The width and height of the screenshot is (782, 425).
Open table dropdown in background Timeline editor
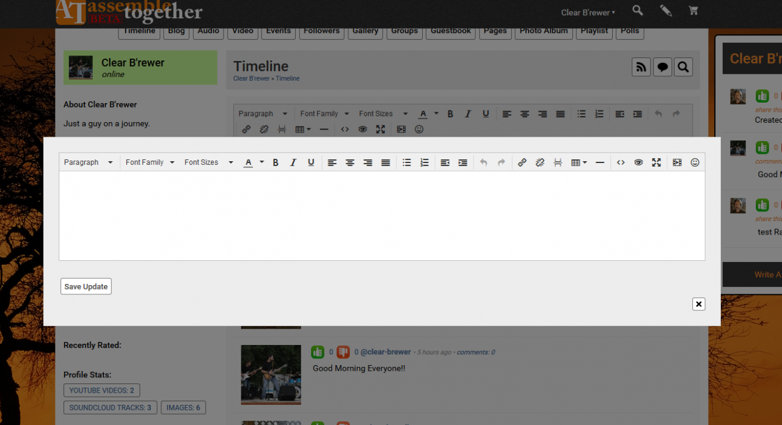303,129
